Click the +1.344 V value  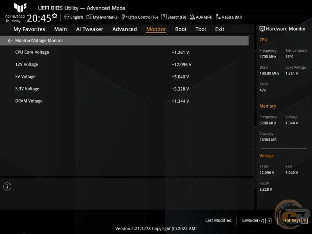180,101
